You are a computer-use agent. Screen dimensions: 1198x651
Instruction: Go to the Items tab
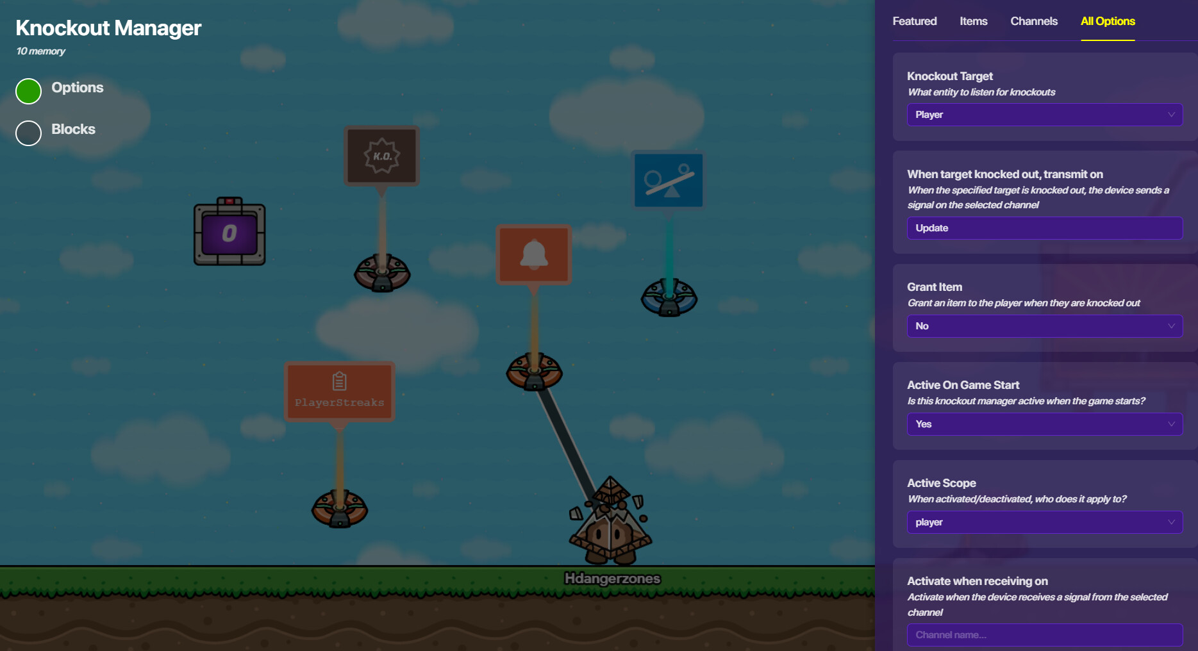973,21
